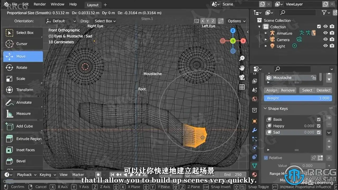Switch orthographic/perspective grid icon

pyautogui.click(x=242, y=87)
